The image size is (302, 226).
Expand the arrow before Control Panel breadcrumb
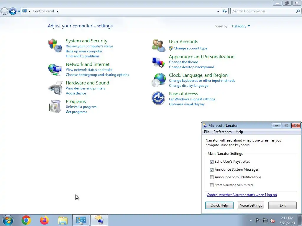(x=29, y=11)
